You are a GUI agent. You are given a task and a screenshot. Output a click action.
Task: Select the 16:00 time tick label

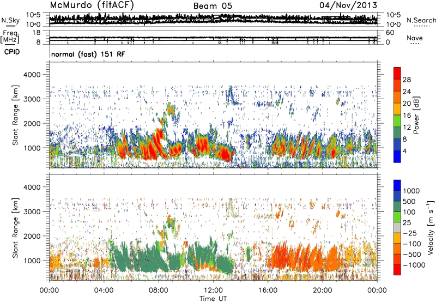click(x=268, y=291)
